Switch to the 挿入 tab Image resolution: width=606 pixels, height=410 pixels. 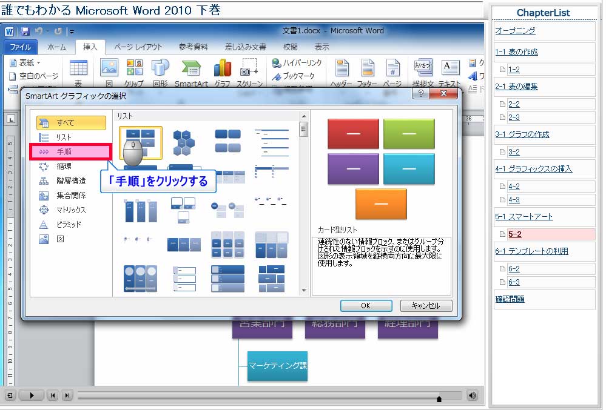[x=90, y=47]
